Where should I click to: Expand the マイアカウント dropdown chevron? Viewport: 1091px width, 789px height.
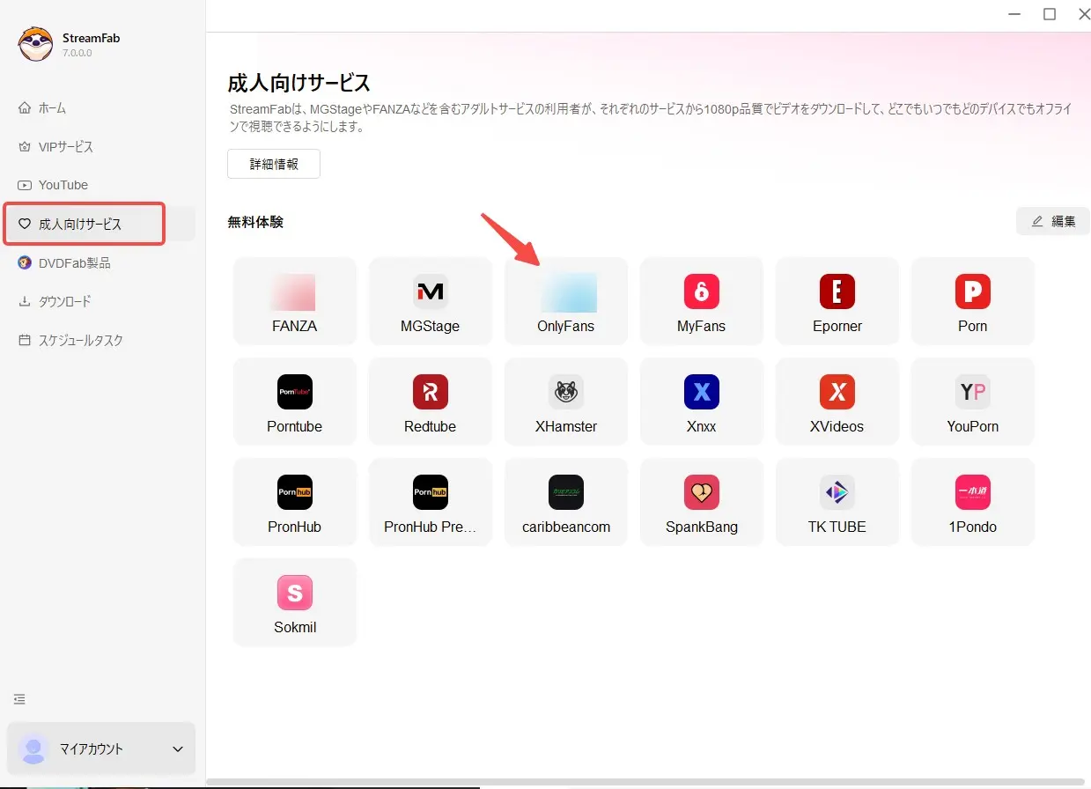[x=178, y=749]
